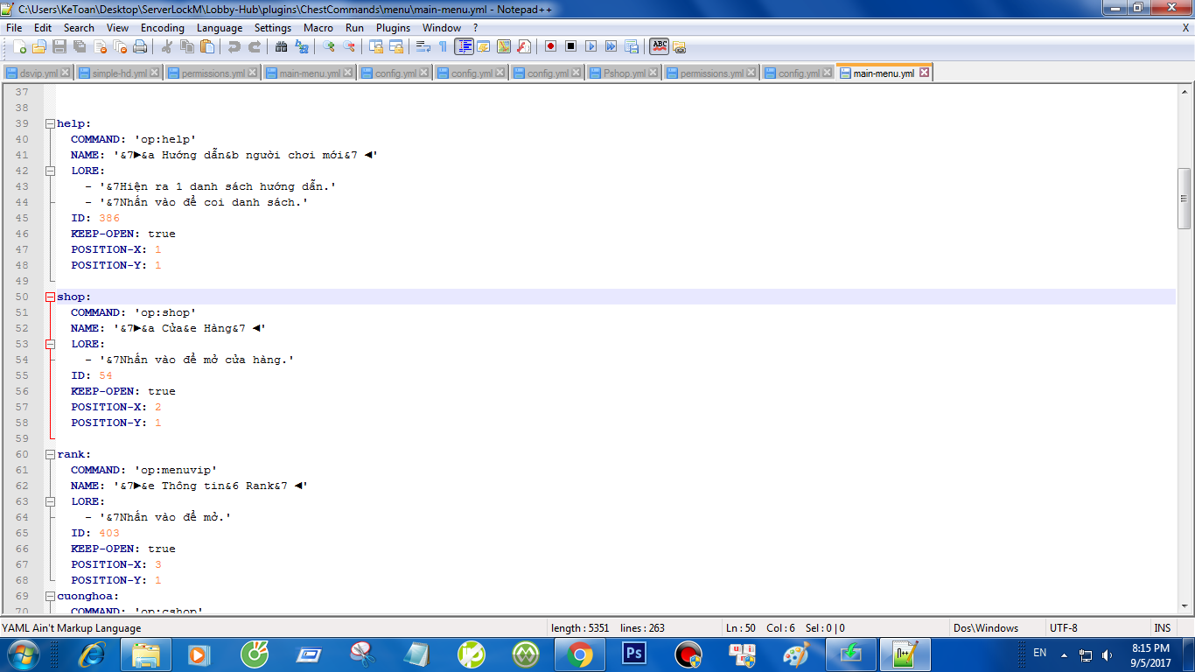Click the Undo arrow icon
The width and height of the screenshot is (1195, 672).
click(234, 46)
